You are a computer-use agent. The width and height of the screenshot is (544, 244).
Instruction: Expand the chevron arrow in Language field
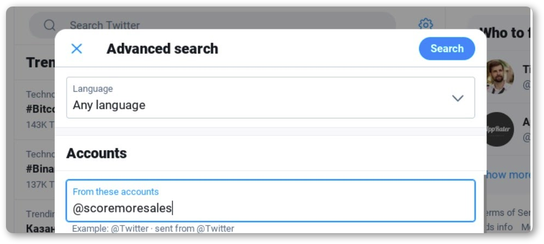[458, 98]
